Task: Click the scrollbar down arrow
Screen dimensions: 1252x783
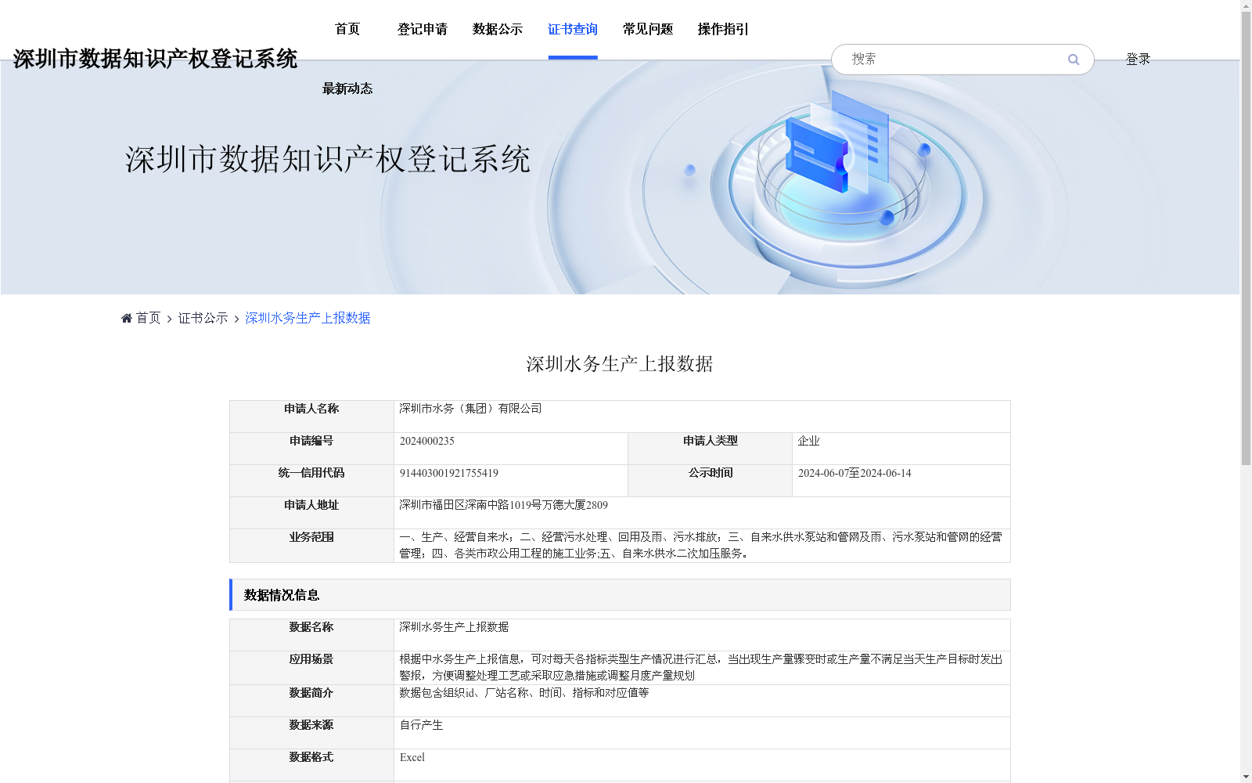Action: [1246, 777]
